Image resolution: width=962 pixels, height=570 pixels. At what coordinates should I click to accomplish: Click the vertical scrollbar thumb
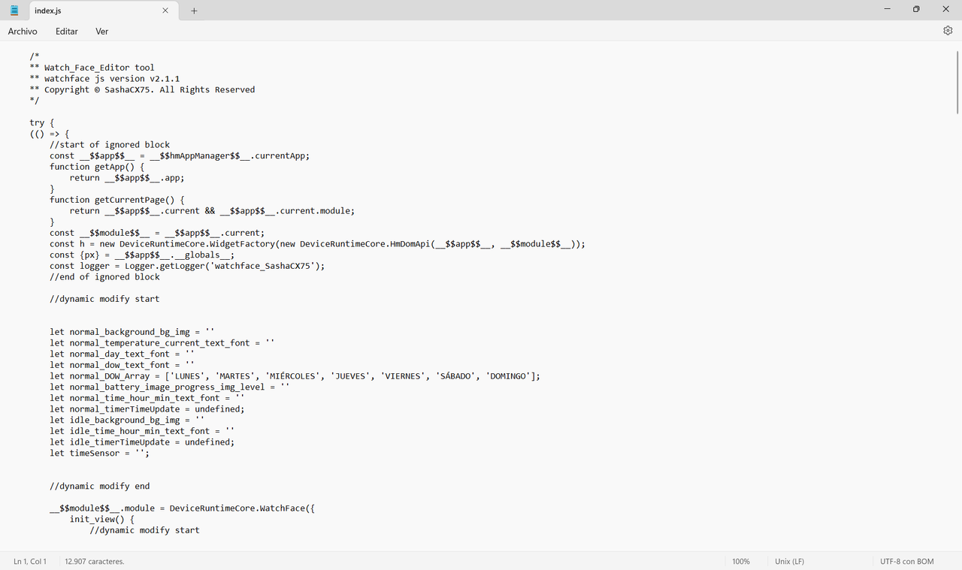(x=957, y=81)
